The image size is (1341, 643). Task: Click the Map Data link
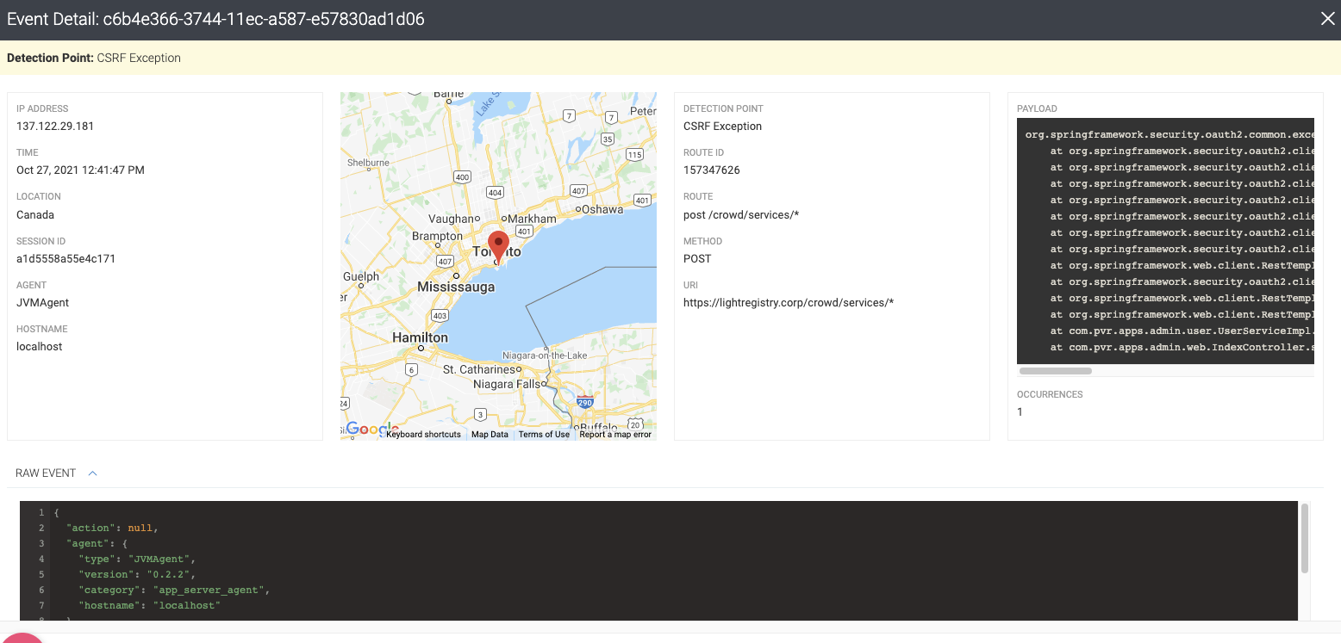[490, 435]
